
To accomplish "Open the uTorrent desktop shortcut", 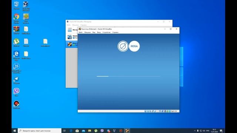I will 16,42.
